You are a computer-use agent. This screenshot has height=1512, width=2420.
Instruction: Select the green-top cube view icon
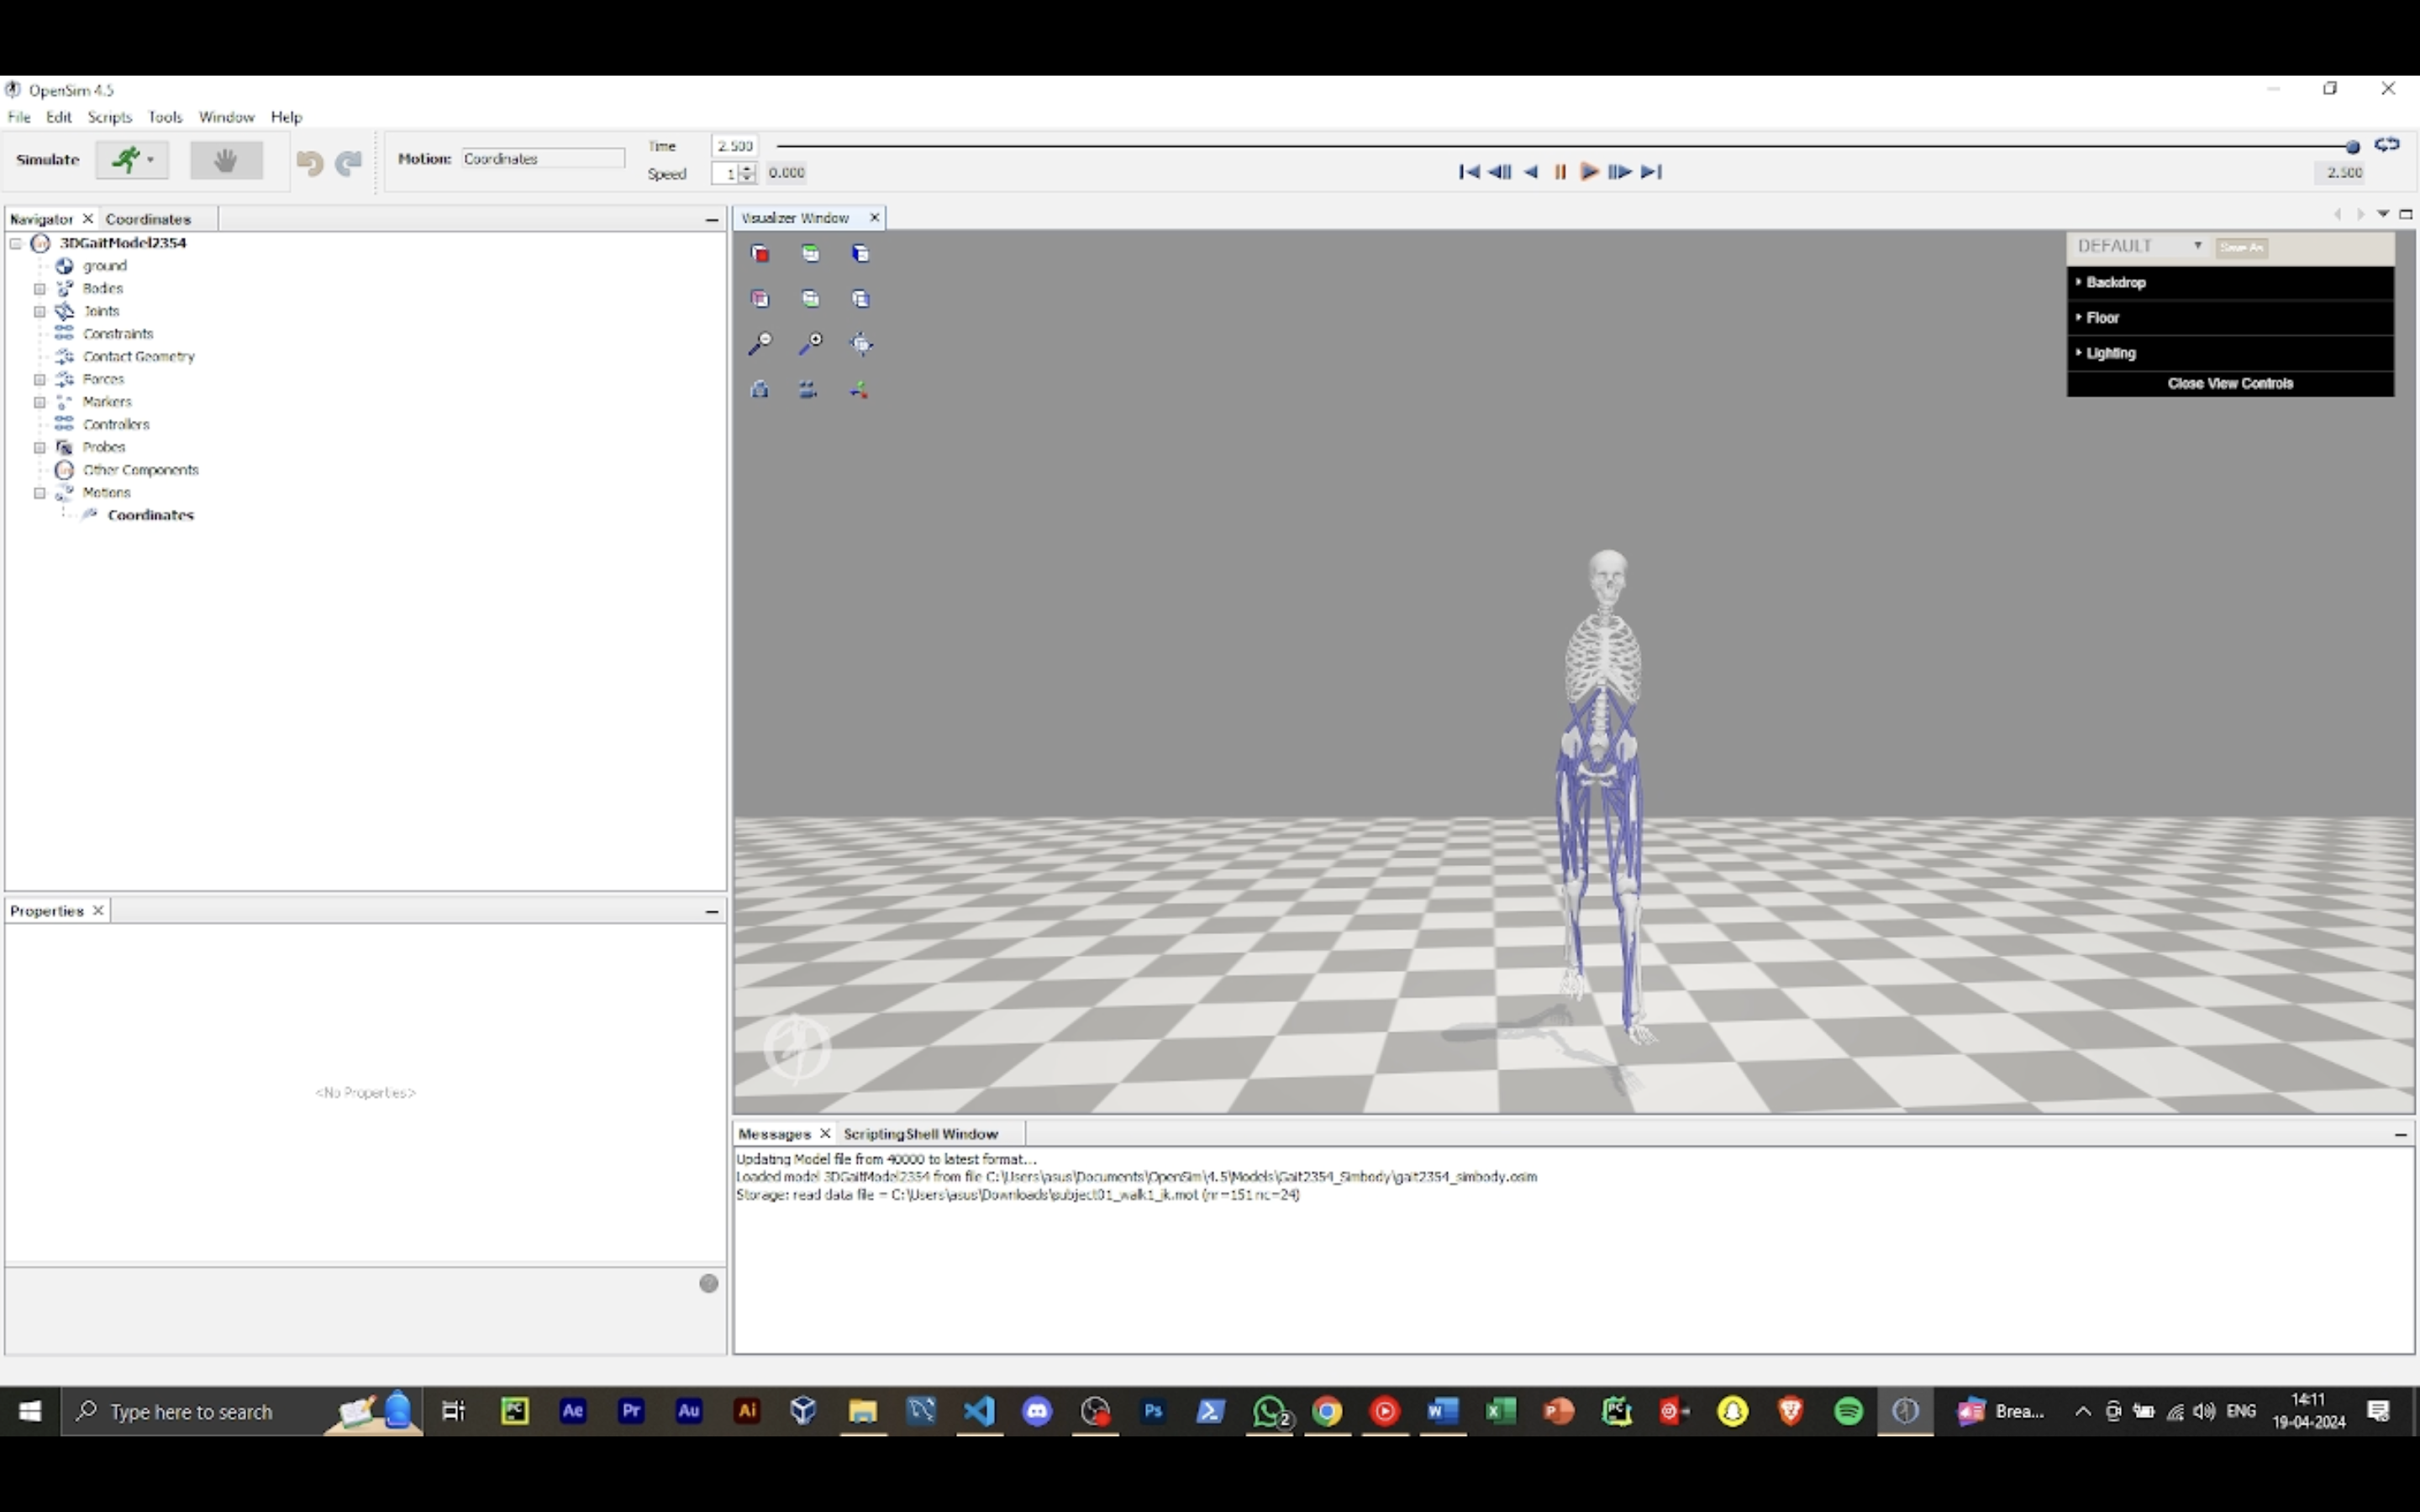coord(811,254)
